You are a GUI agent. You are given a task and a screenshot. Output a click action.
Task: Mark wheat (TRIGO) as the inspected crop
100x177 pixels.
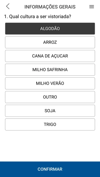coord(50,124)
